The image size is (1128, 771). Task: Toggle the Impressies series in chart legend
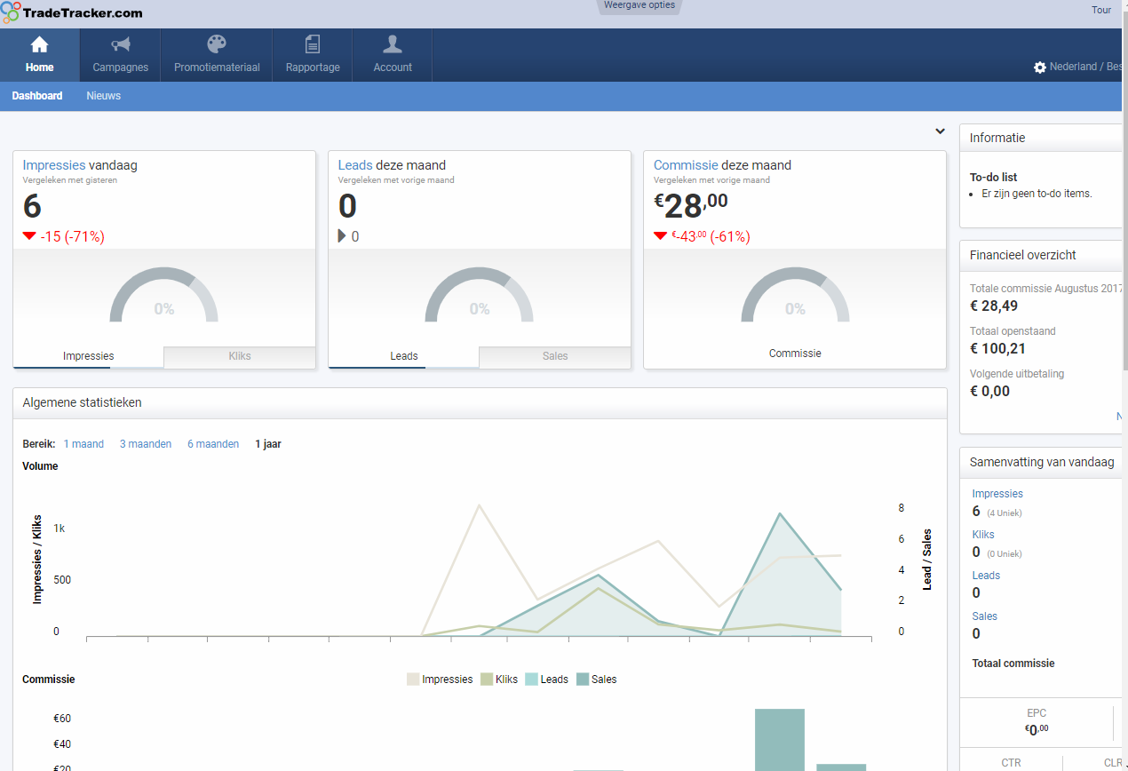440,680
